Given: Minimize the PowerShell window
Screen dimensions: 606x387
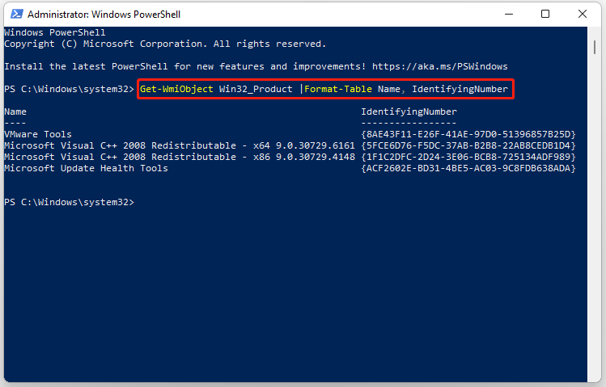Looking at the screenshot, I should pos(509,15).
